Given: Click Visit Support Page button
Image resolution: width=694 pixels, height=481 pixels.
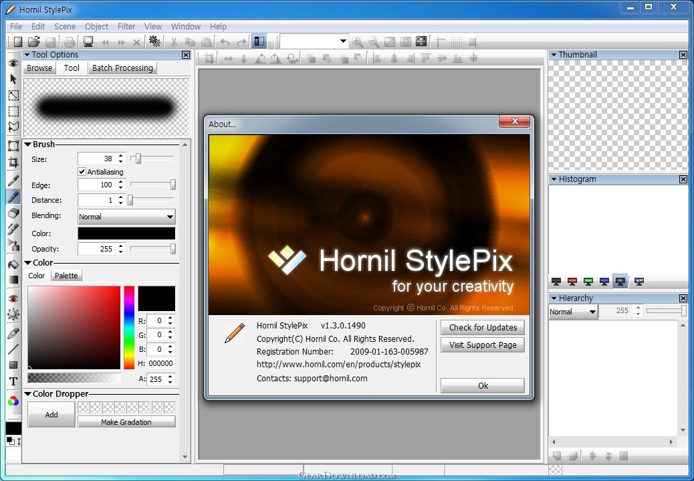Looking at the screenshot, I should coord(483,345).
